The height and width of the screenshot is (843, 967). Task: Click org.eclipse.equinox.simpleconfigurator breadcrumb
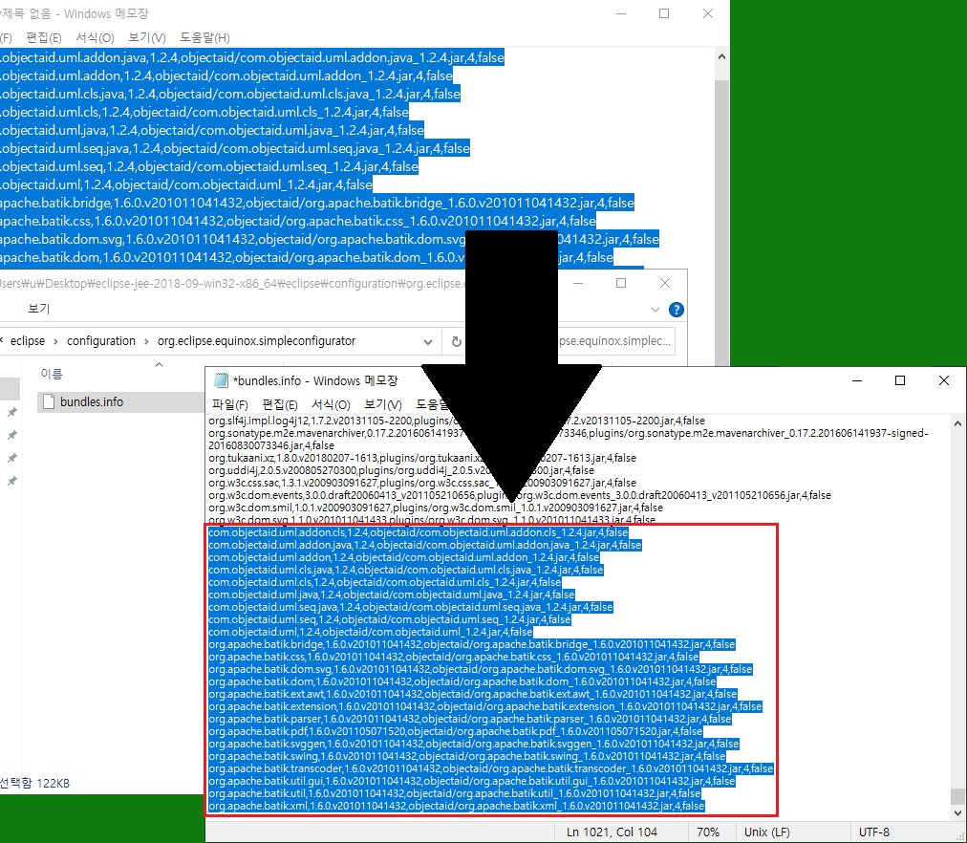256,341
